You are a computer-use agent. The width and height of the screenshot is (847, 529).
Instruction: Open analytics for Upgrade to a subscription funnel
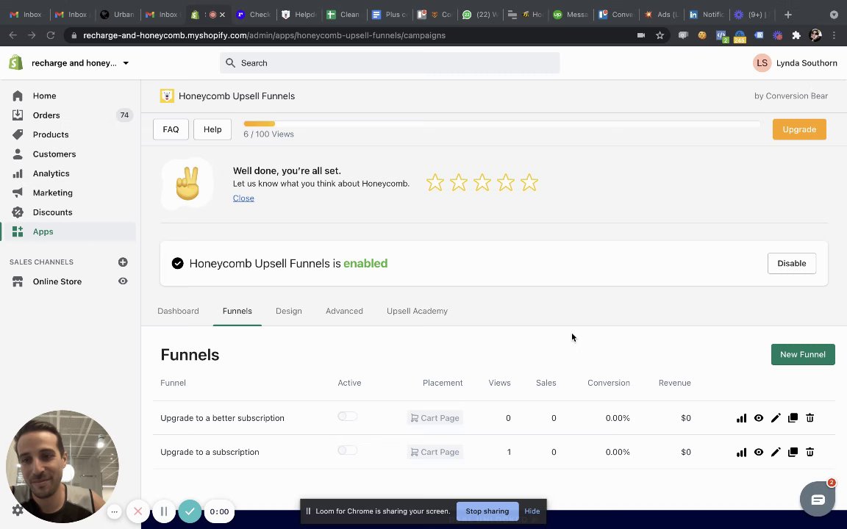741,453
